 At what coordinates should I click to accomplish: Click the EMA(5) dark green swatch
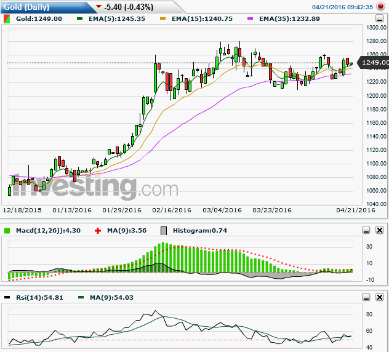point(79,18)
